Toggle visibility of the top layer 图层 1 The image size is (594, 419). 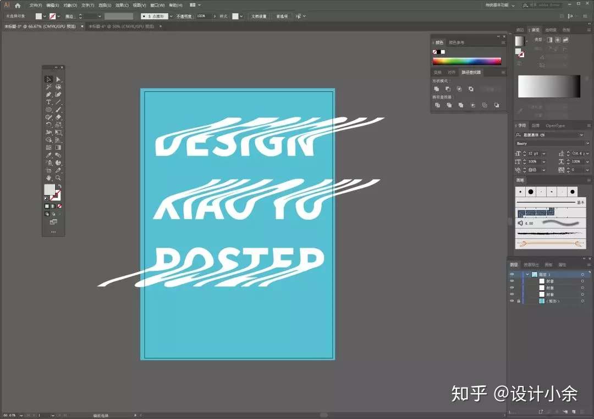point(512,274)
